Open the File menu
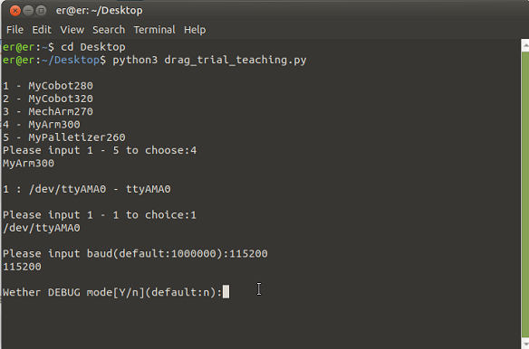 click(14, 30)
